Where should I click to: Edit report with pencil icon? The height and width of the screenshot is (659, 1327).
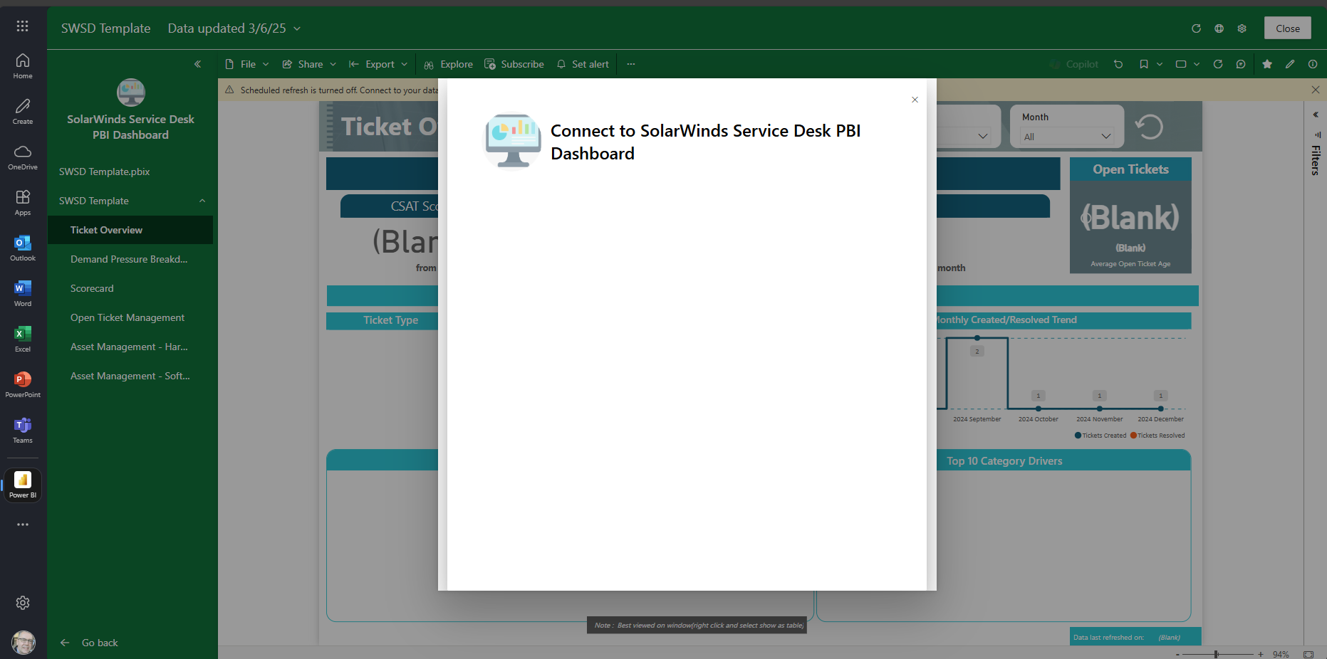click(1290, 64)
